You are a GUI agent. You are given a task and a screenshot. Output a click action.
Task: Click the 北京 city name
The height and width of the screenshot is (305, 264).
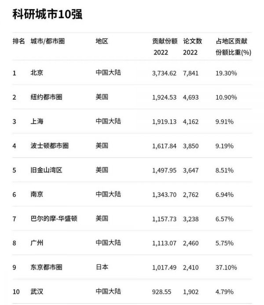click(x=37, y=73)
